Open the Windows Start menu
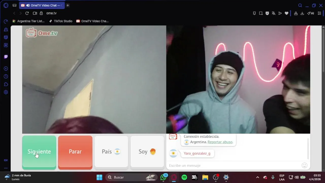The width and height of the screenshot is (325, 183). click(99, 177)
